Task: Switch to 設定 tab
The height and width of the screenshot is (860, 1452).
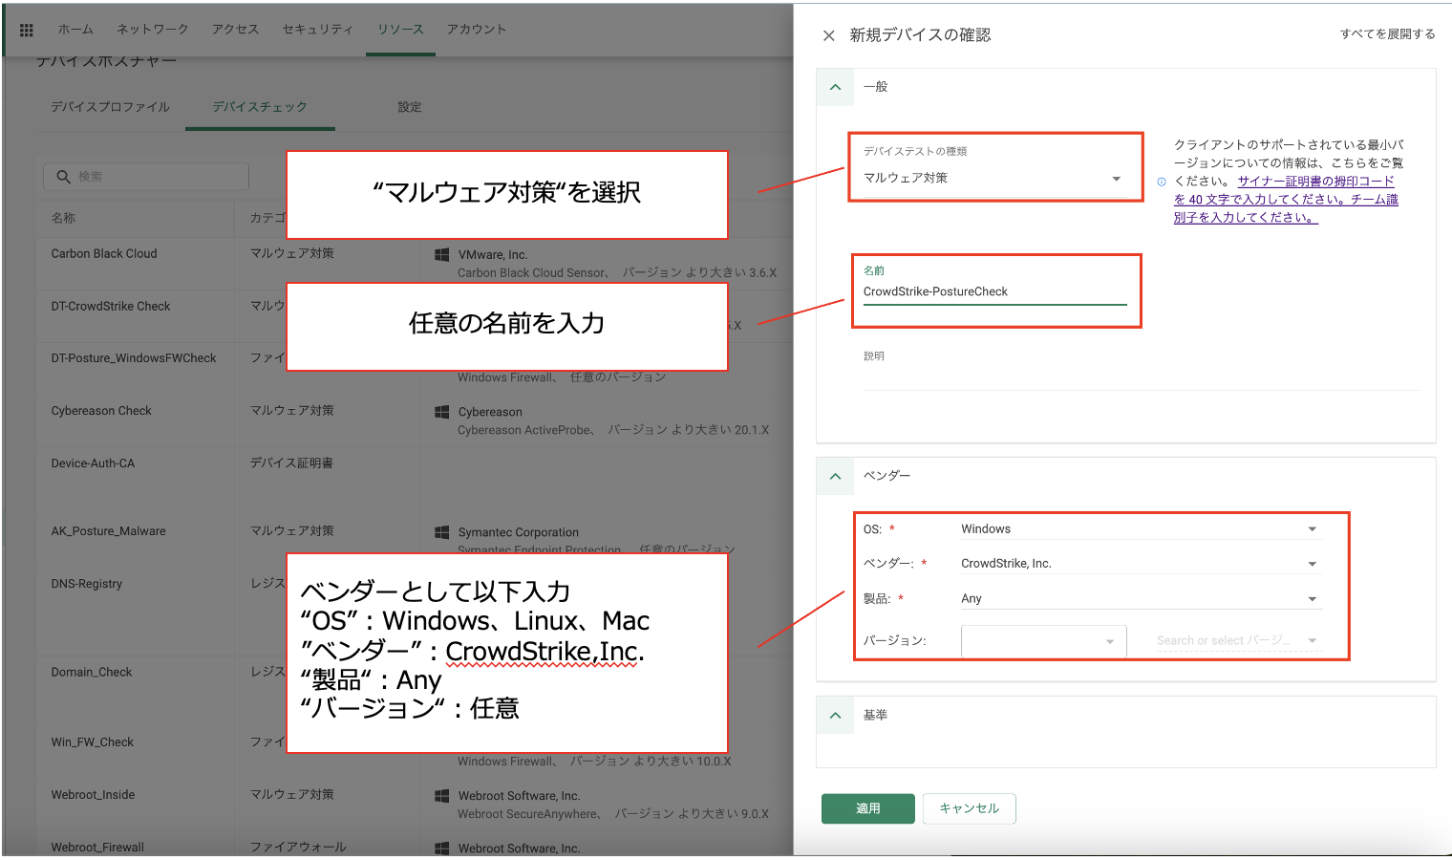Action: coord(410,107)
